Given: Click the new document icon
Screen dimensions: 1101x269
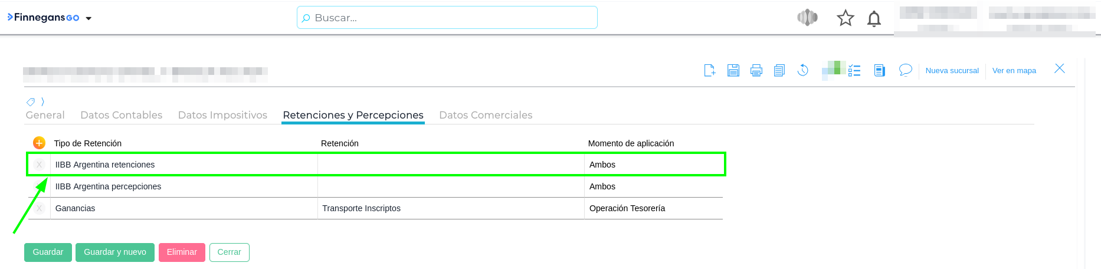Looking at the screenshot, I should coord(710,71).
